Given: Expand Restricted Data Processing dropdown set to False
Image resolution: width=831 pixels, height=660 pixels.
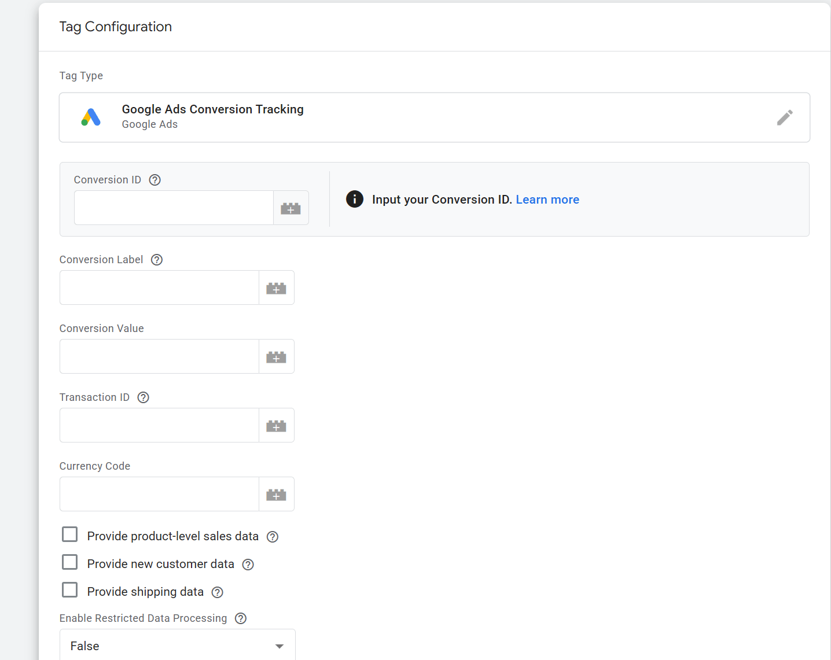Looking at the screenshot, I should 177,646.
